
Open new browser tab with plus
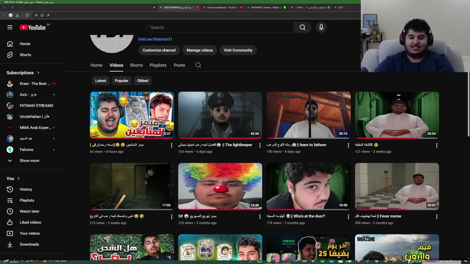click(x=154, y=7)
